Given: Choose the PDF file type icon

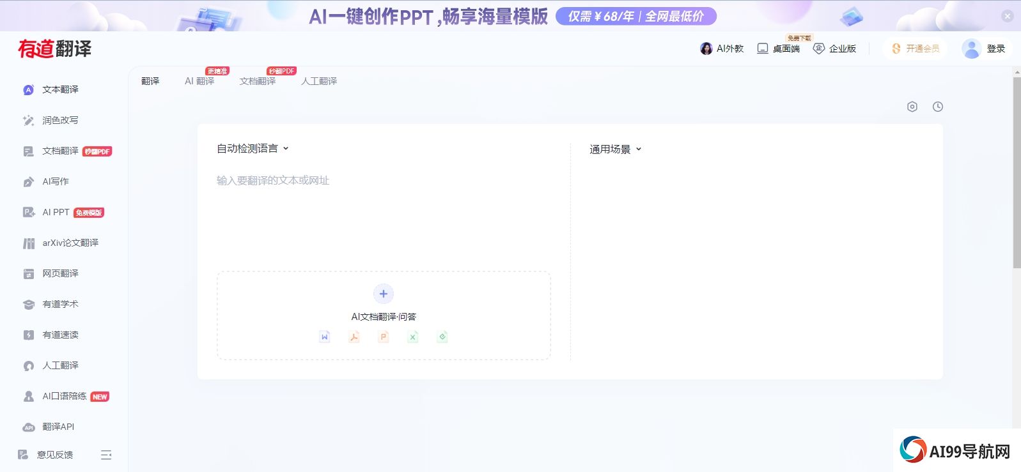Looking at the screenshot, I should [354, 337].
